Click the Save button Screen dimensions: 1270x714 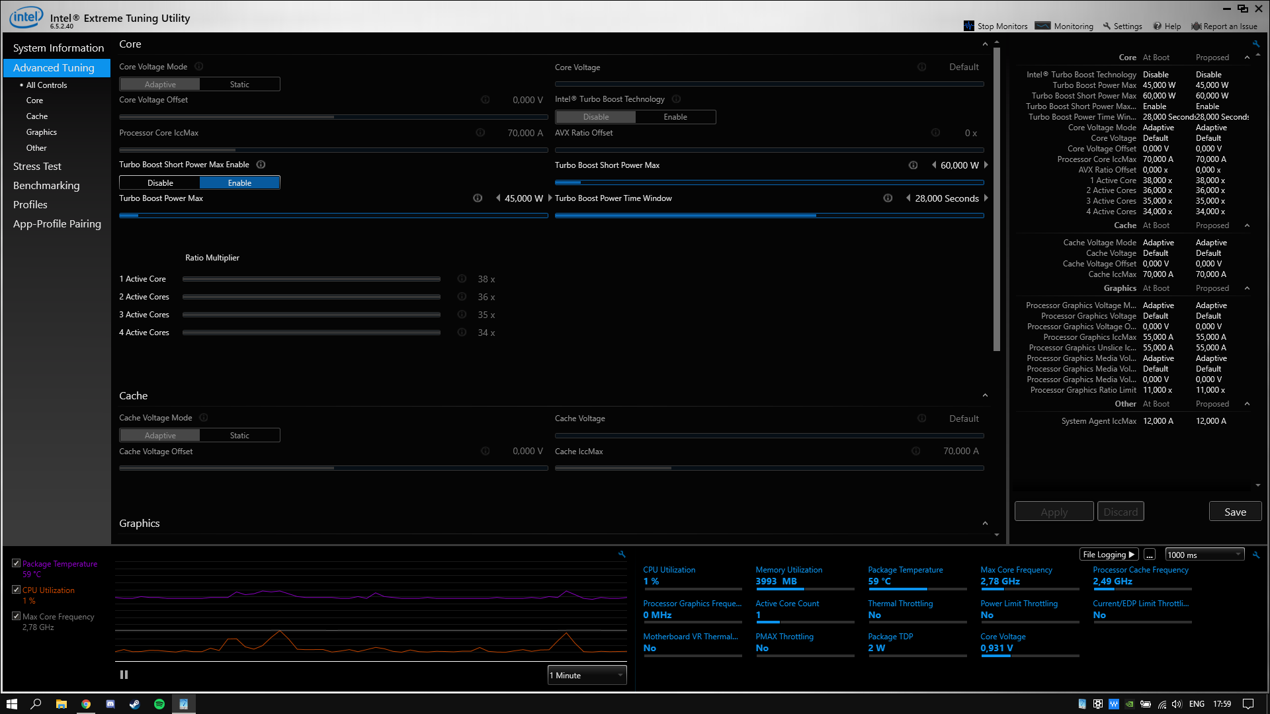coord(1235,512)
